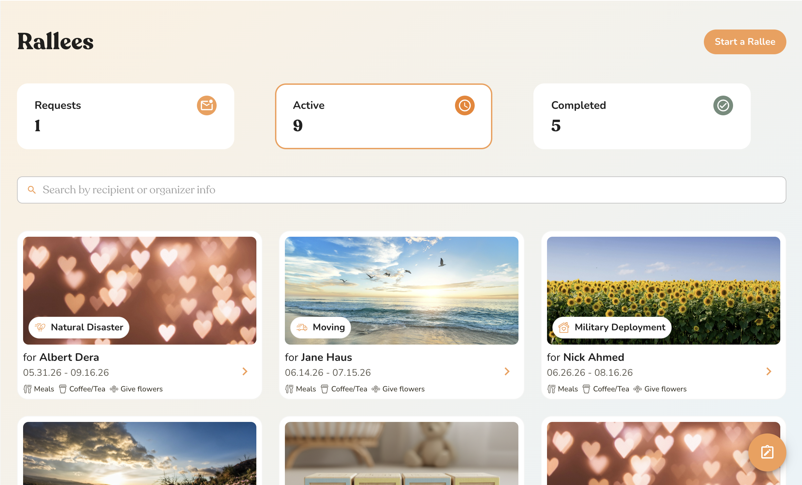802x485 pixels.
Task: Click the Start a Rallee button
Action: 745,42
